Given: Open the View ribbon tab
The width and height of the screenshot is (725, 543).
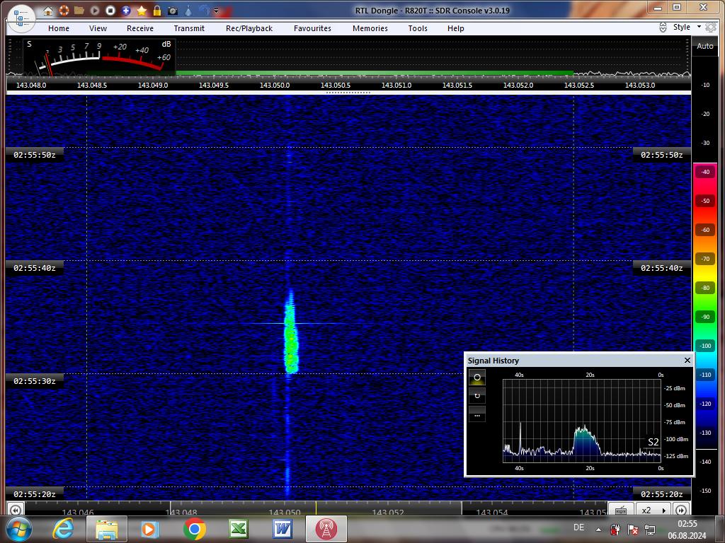Looking at the screenshot, I should click(x=98, y=28).
